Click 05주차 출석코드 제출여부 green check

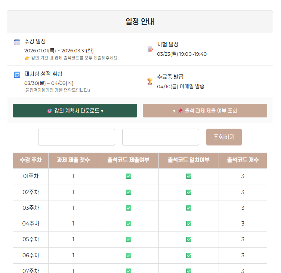coord(129,239)
